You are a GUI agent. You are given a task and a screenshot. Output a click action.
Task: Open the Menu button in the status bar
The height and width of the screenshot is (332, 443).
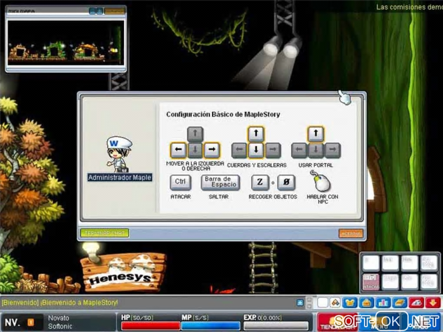[380, 322]
